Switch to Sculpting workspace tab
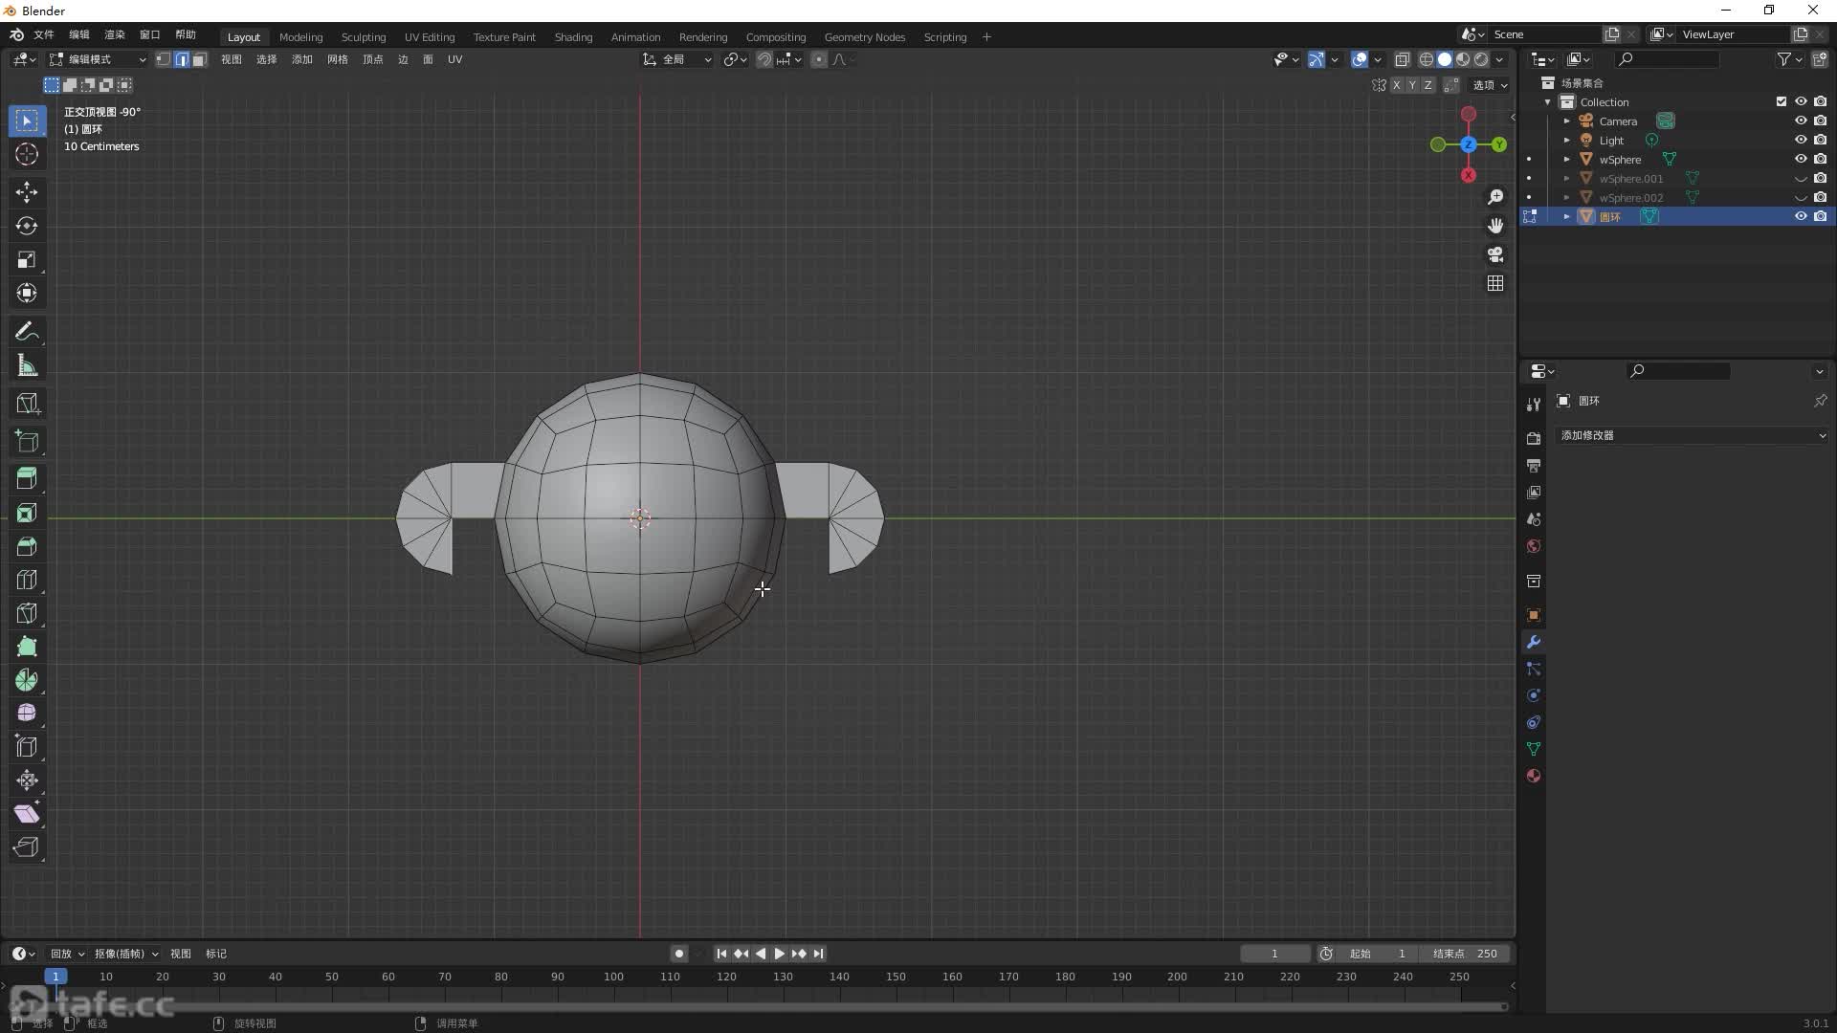Screen dimensions: 1837x1033 click(x=364, y=37)
